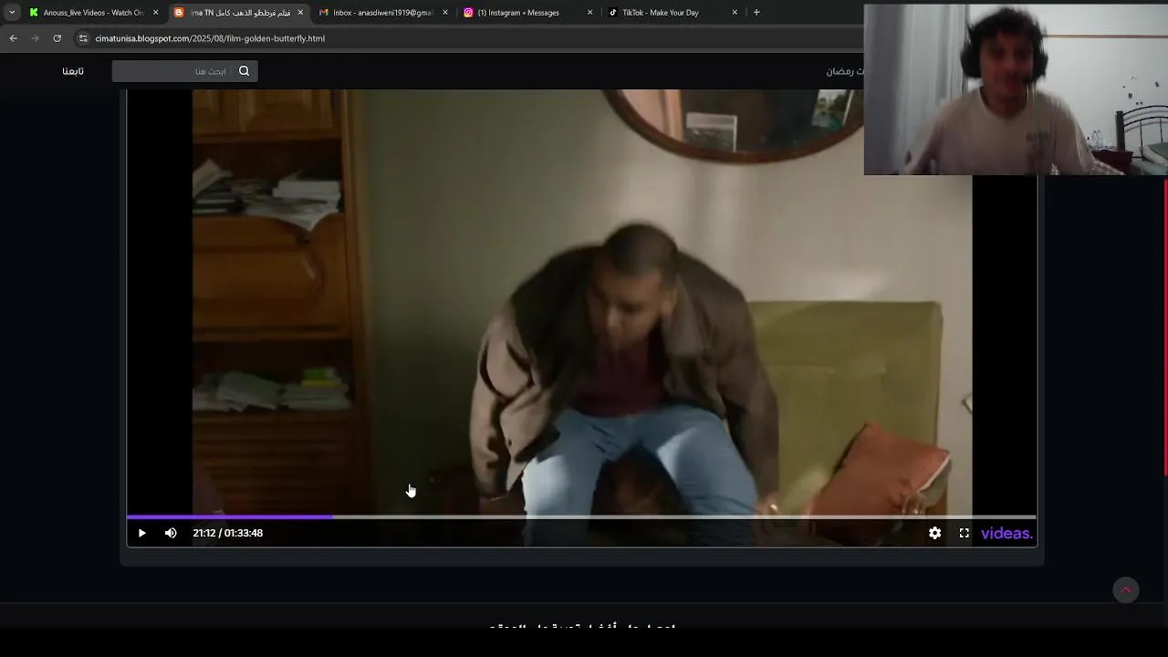This screenshot has width=1168, height=657.
Task: Close the Gmail Inbox tab
Action: tap(445, 13)
